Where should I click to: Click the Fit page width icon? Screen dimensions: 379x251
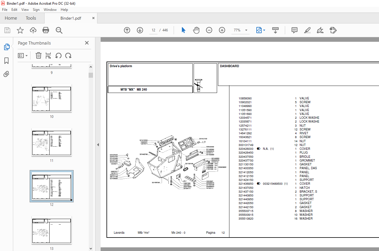point(259,30)
